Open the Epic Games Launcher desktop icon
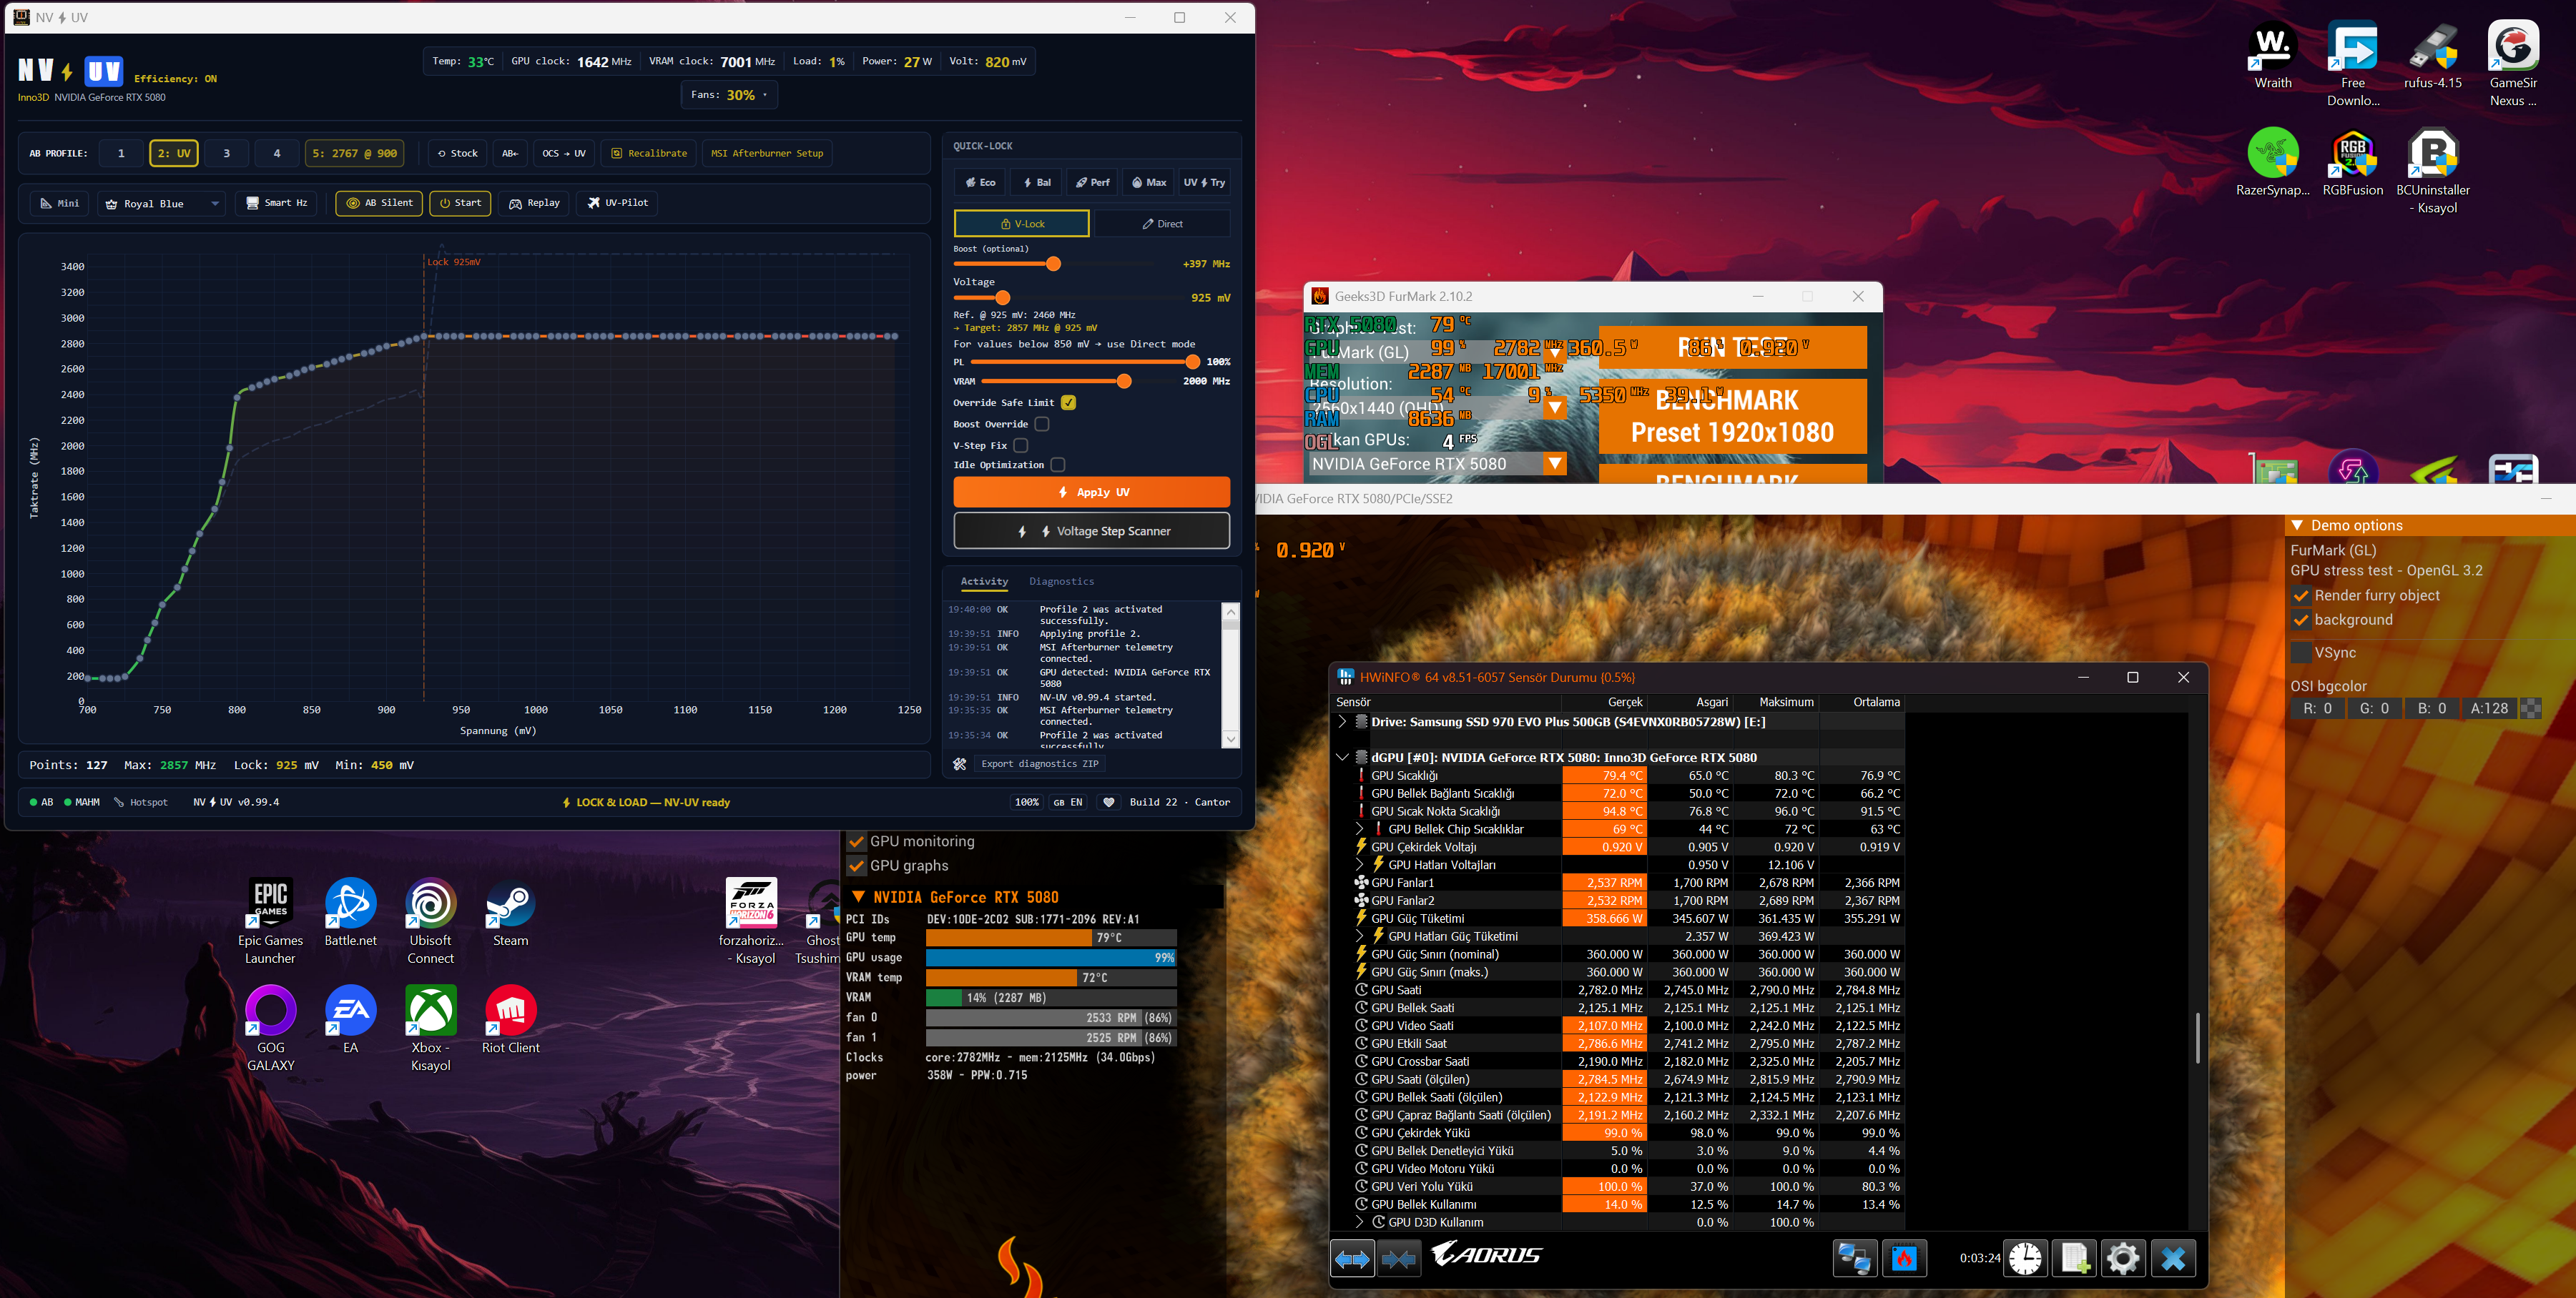The image size is (2576, 1298). click(x=270, y=921)
